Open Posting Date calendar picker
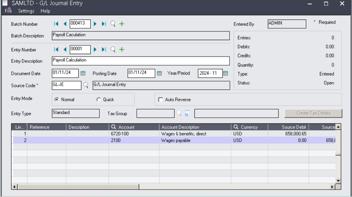 pyautogui.click(x=159, y=73)
